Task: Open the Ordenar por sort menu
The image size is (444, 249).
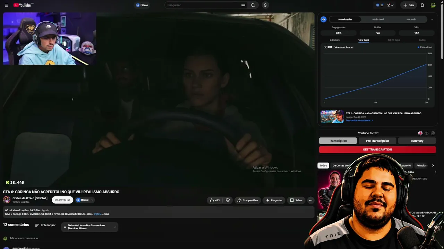Action: (x=45, y=225)
